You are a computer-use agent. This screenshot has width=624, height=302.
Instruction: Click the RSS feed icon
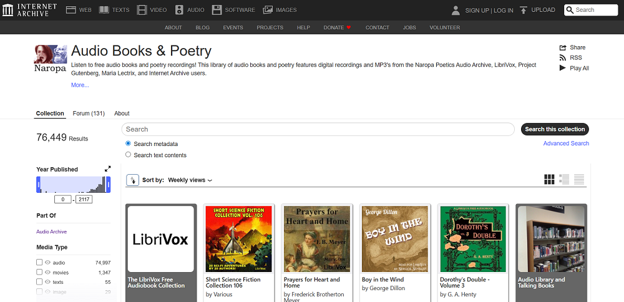[x=563, y=57]
